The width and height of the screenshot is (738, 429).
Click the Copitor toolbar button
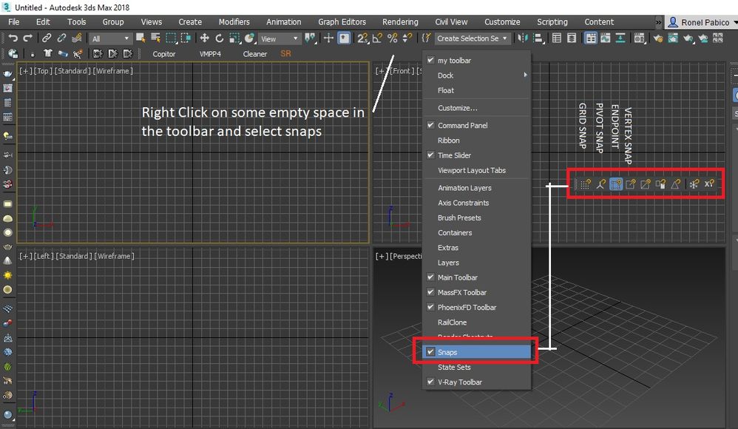(x=163, y=54)
